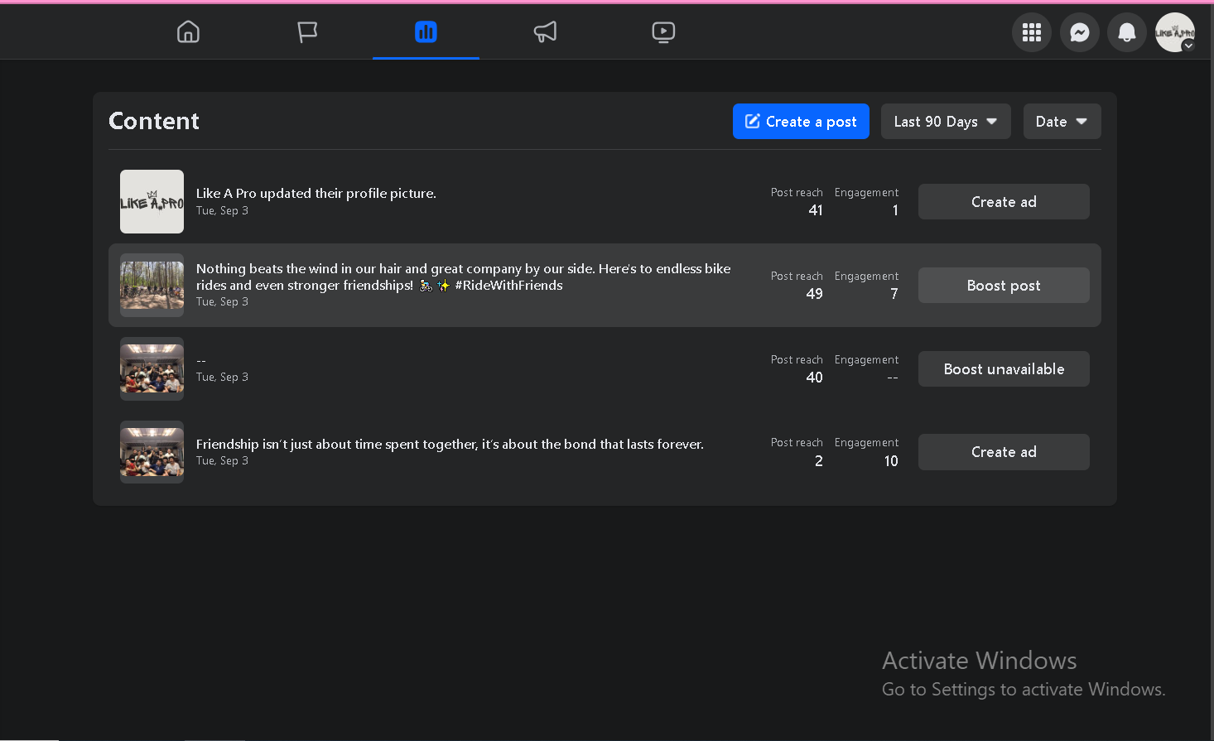The height and width of the screenshot is (741, 1214).
Task: Open the Ads megaphone icon
Action: pyautogui.click(x=545, y=32)
